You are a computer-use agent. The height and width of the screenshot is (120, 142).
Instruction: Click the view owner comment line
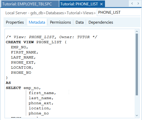coord(51,37)
